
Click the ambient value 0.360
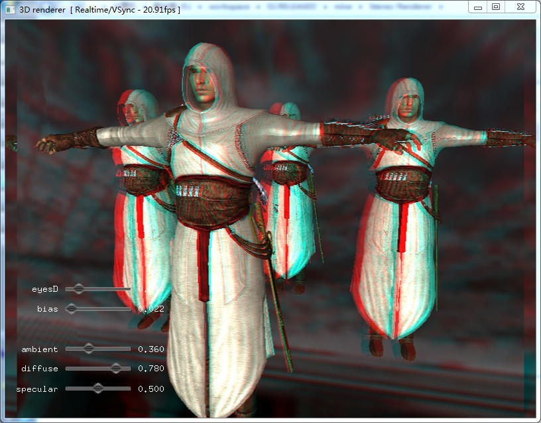tap(151, 349)
